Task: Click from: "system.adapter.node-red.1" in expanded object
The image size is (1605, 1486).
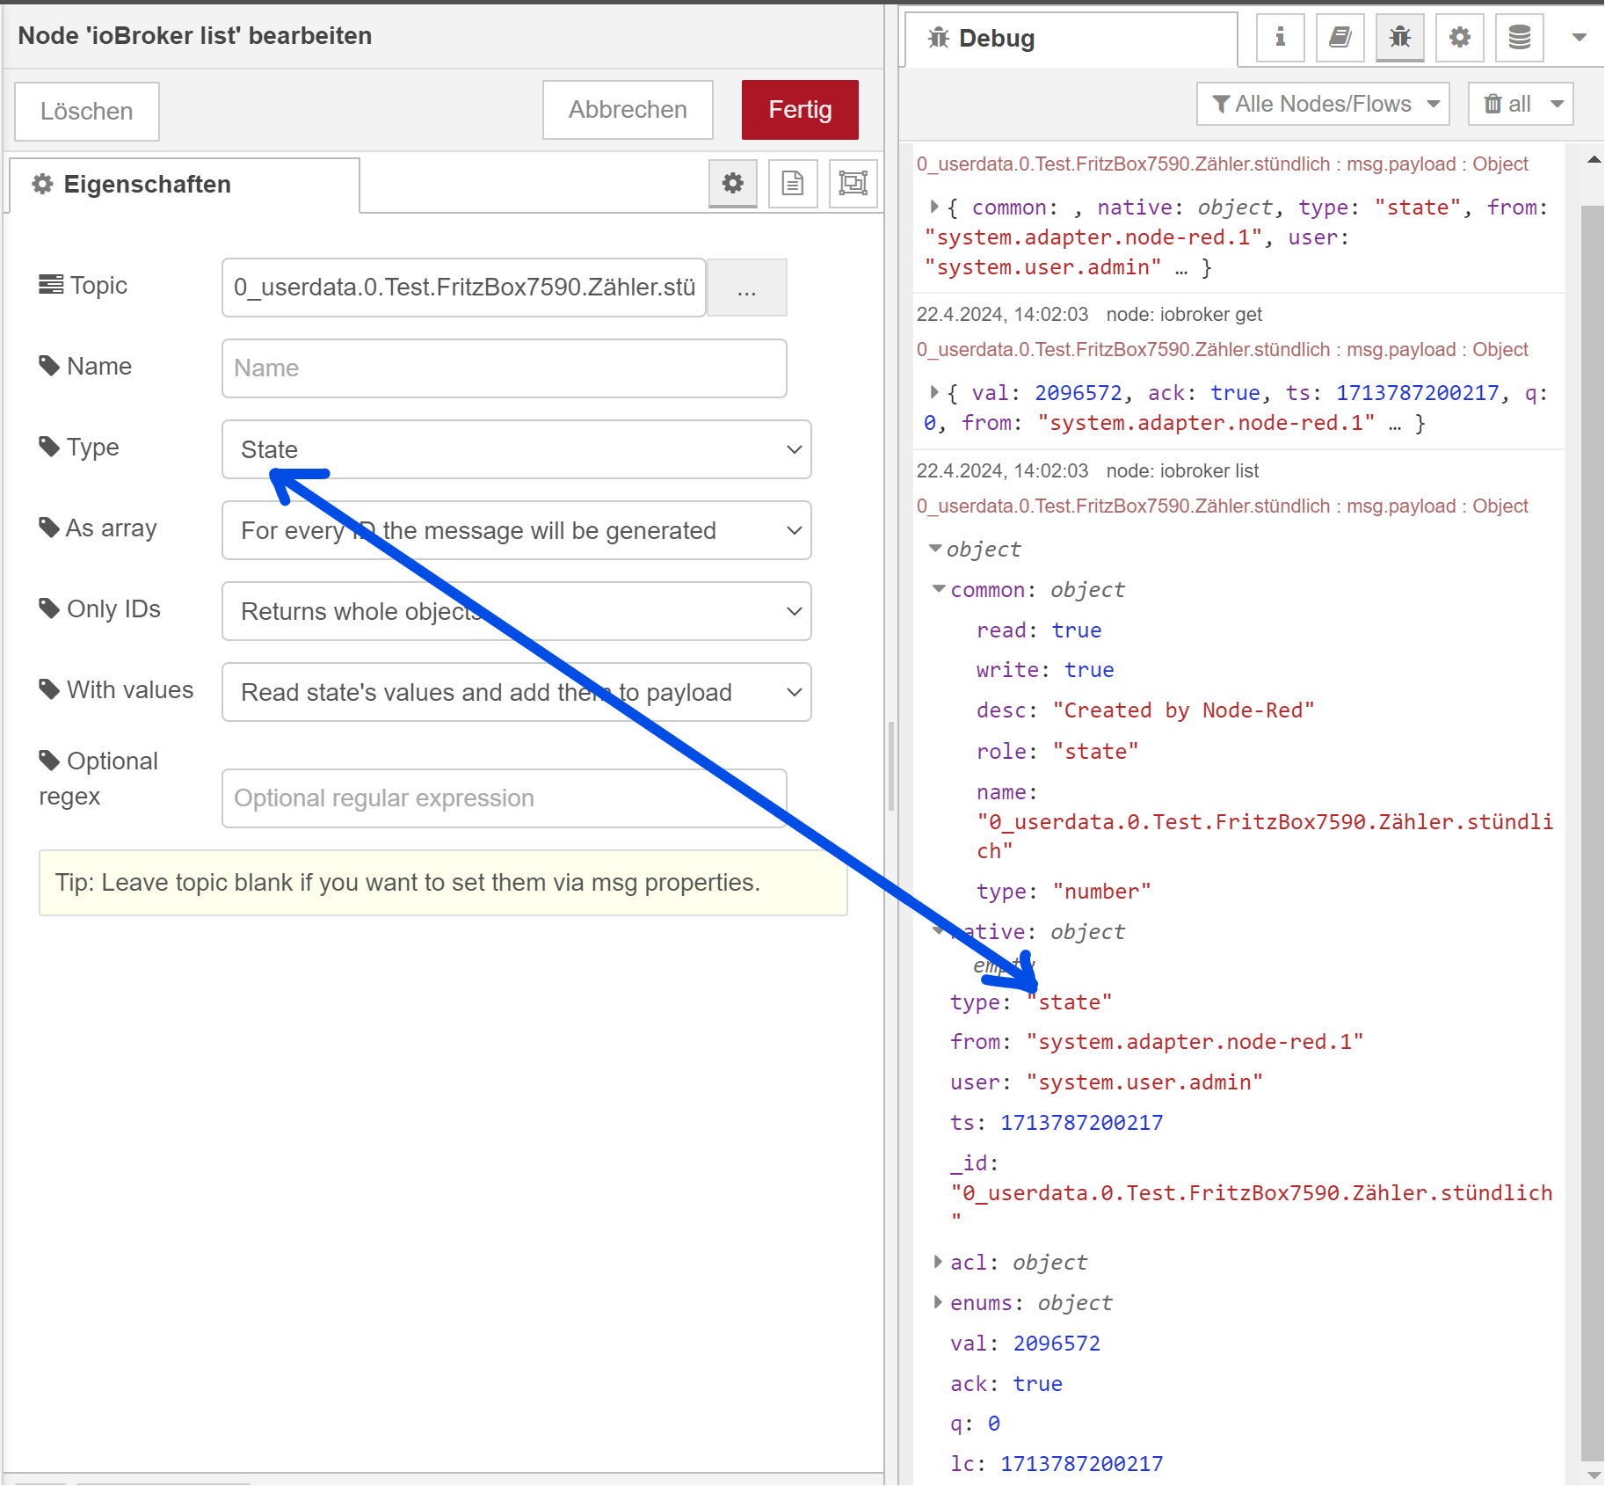Action: tap(1157, 1042)
